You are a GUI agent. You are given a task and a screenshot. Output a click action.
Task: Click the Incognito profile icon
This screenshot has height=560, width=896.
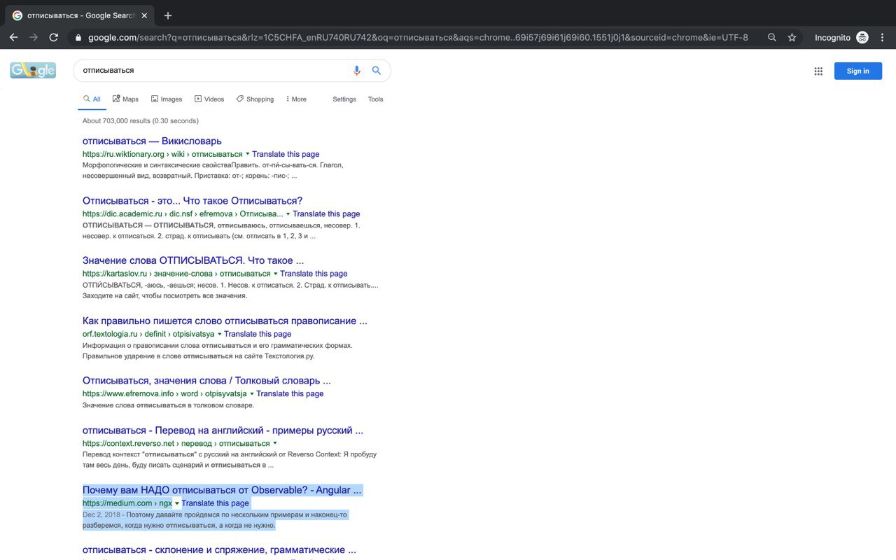click(x=862, y=38)
